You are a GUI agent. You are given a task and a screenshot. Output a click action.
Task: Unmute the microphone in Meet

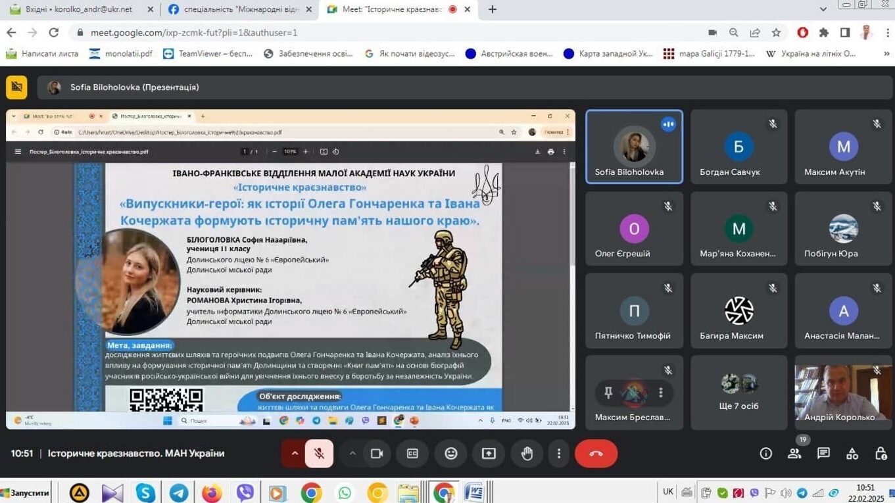coord(319,454)
